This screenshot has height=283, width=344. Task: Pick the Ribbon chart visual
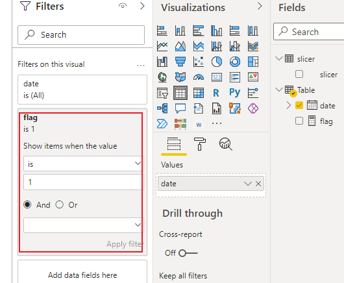253,46
